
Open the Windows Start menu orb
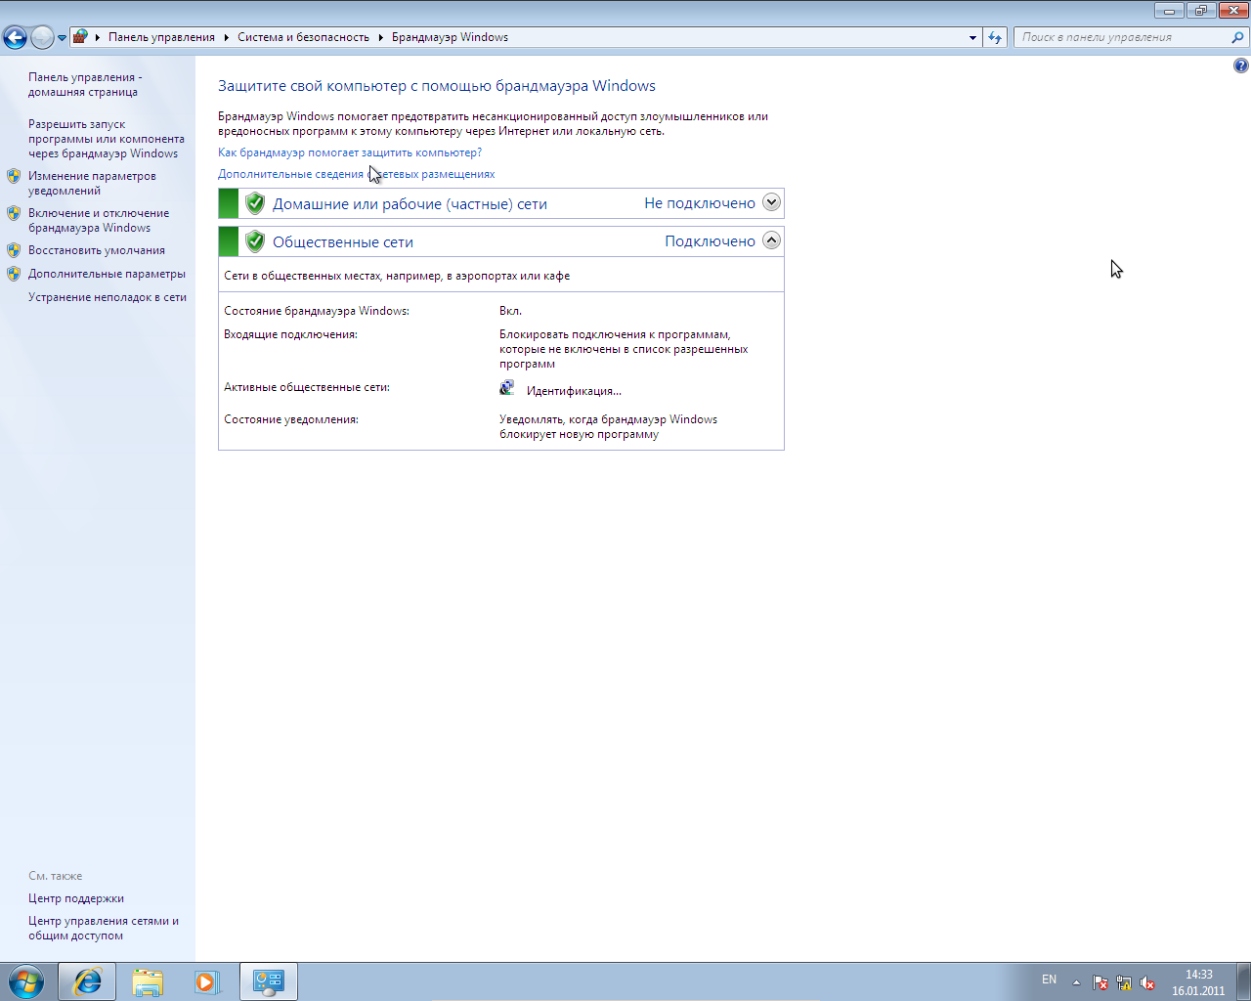[x=25, y=981]
